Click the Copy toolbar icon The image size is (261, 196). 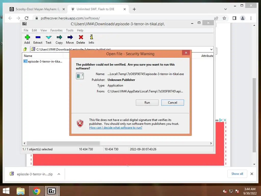pyautogui.click(x=59, y=39)
